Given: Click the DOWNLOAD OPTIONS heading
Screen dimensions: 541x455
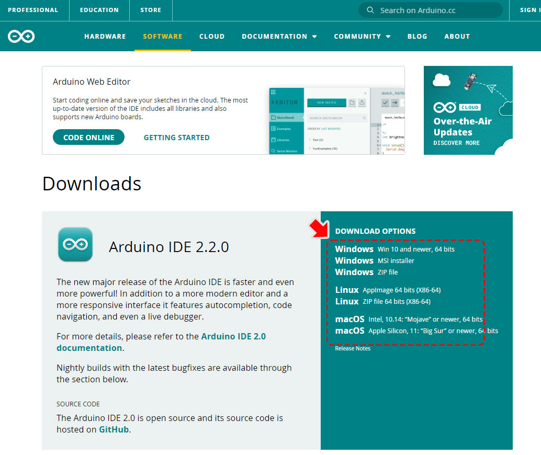Looking at the screenshot, I should (x=375, y=231).
